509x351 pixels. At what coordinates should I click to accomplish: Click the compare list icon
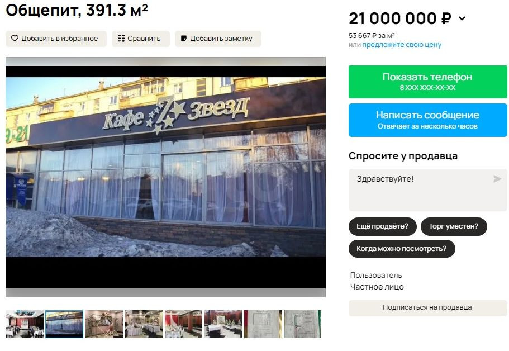click(121, 39)
